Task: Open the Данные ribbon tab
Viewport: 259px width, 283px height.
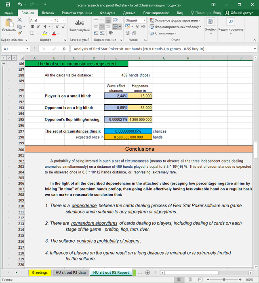Action: click(x=129, y=13)
